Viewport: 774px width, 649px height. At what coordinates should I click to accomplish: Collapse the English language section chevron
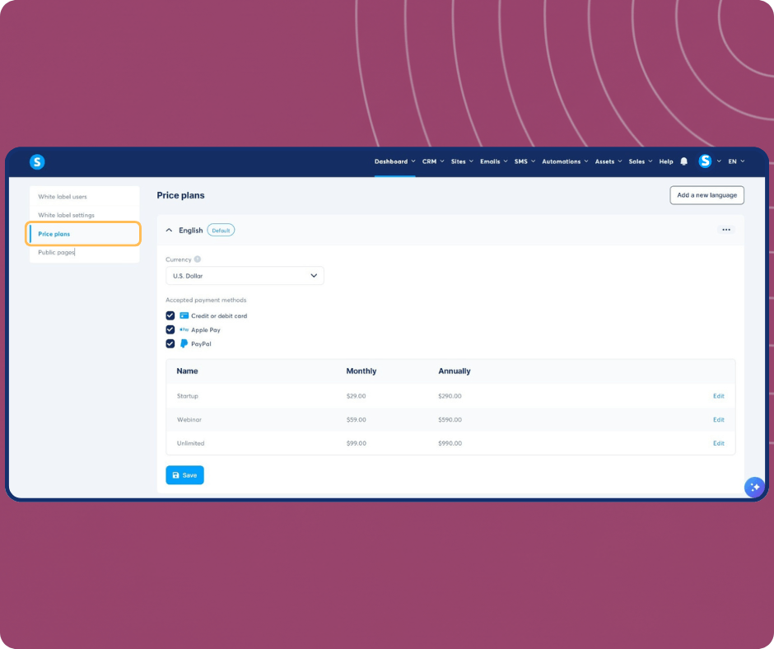point(170,231)
